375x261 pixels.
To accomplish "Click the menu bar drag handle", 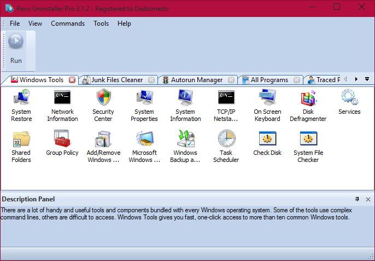I will pyautogui.click(x=4, y=24).
